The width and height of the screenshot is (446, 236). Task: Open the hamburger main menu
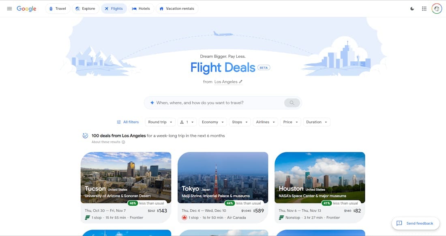[9, 8]
